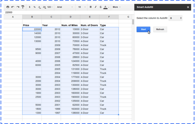The width and height of the screenshot is (195, 124).
Task: Open the text color picker
Action: point(106,7)
